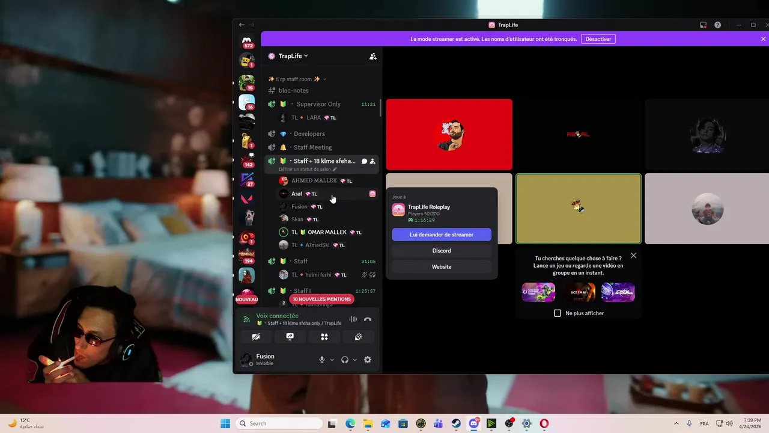
Task: Toggle noise suppression waveform icon
Action: [353, 319]
